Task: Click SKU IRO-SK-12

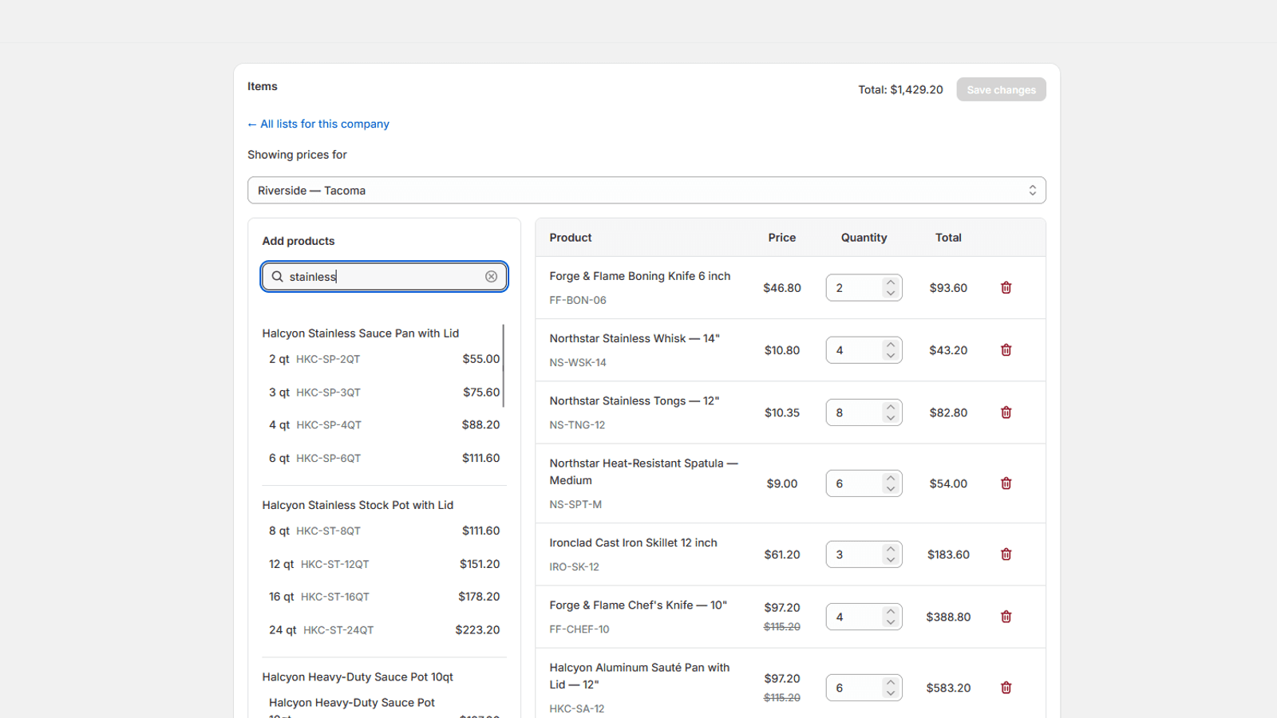Action: [574, 566]
